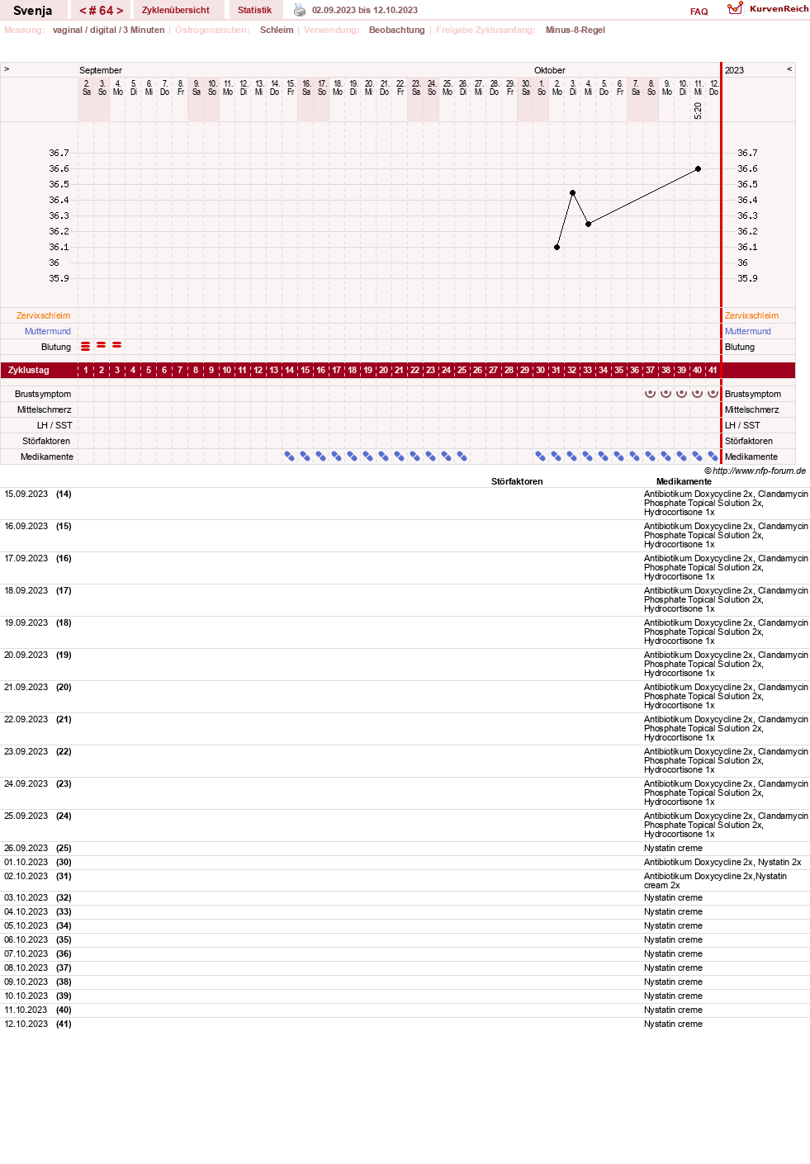Expand chart with top-left arrow
This screenshot has height=1164, width=810.
(x=7, y=69)
